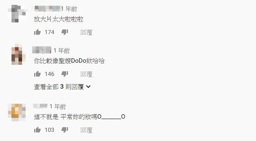Screen dimensions: 256x141
Task: Like the comment with 103 likes
Action: pyautogui.click(x=37, y=130)
